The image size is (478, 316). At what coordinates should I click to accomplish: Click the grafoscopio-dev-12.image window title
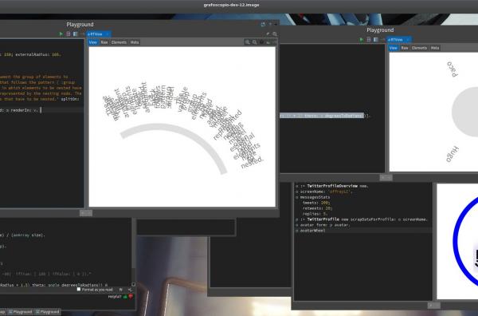tap(231, 5)
